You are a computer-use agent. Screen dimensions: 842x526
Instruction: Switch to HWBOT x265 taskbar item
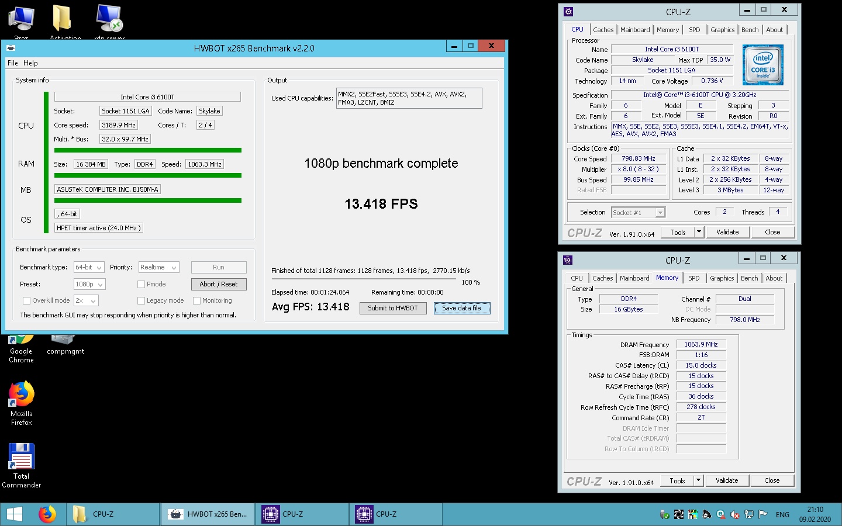(x=208, y=514)
